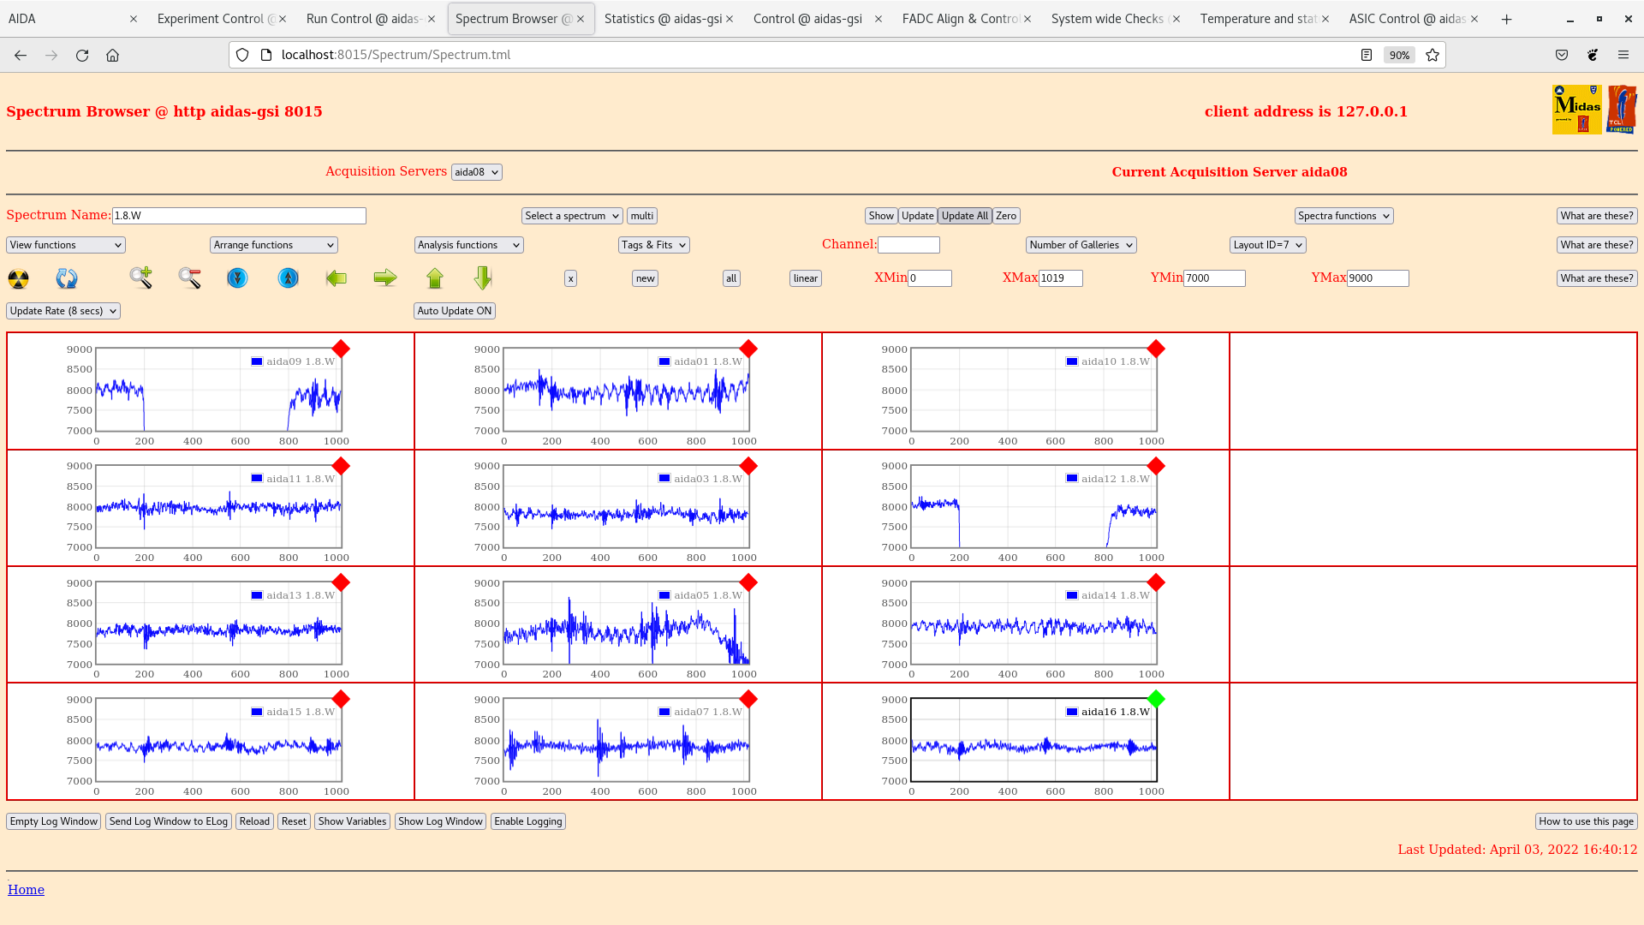
Task: Switch to the Temperature and status tab
Action: point(1258,19)
